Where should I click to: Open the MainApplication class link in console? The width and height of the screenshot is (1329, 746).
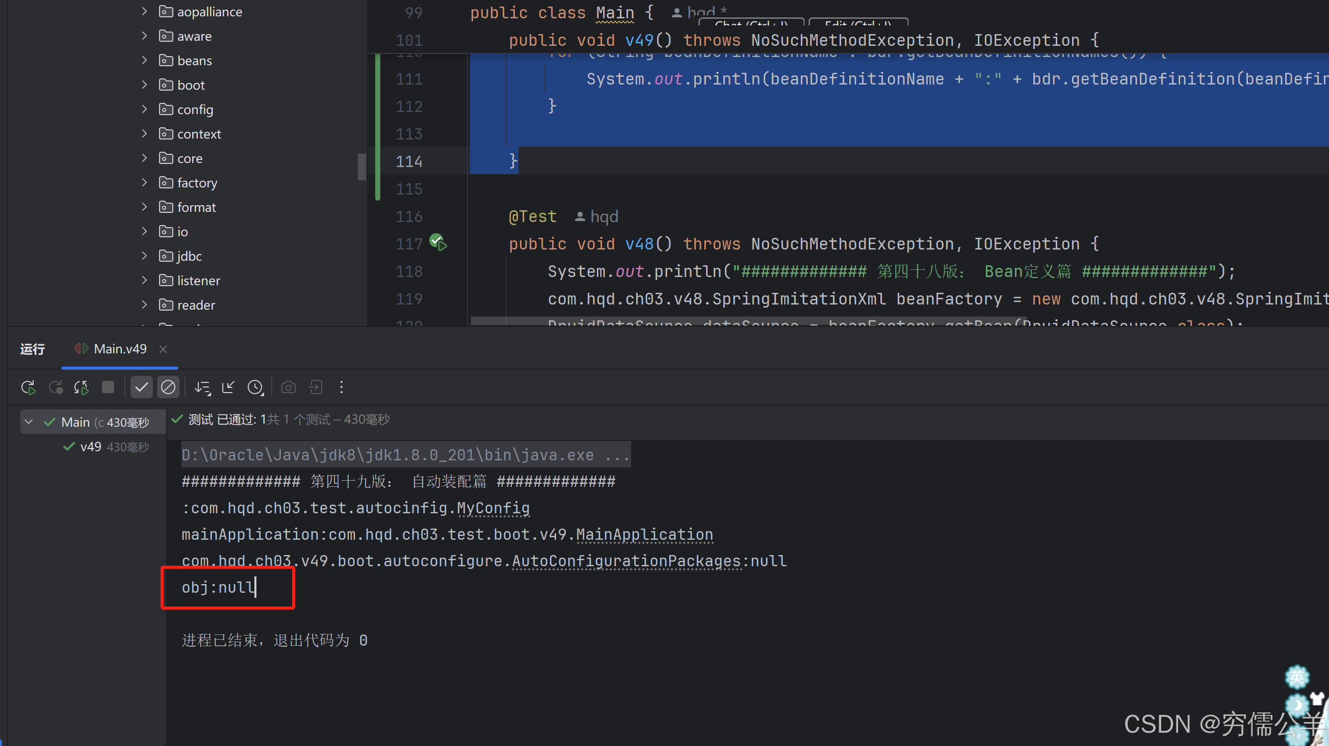[644, 534]
